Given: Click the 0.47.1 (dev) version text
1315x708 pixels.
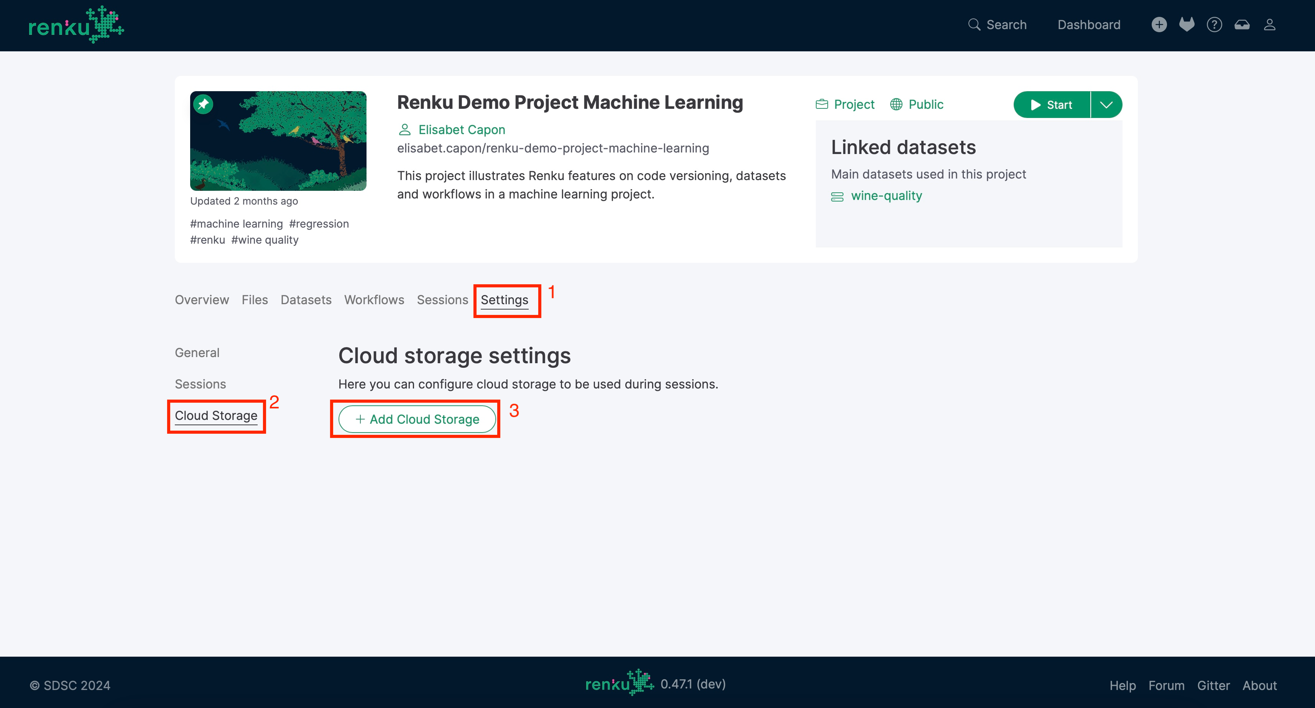Looking at the screenshot, I should coord(693,684).
